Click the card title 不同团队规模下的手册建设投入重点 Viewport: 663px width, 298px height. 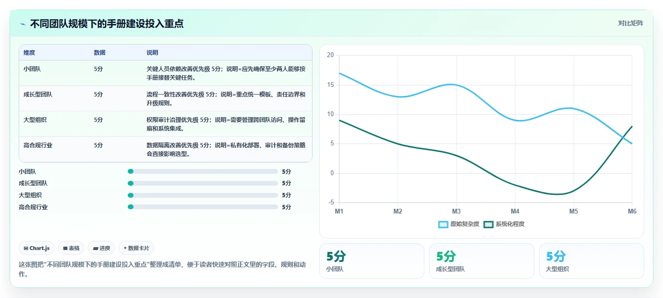[107, 24]
